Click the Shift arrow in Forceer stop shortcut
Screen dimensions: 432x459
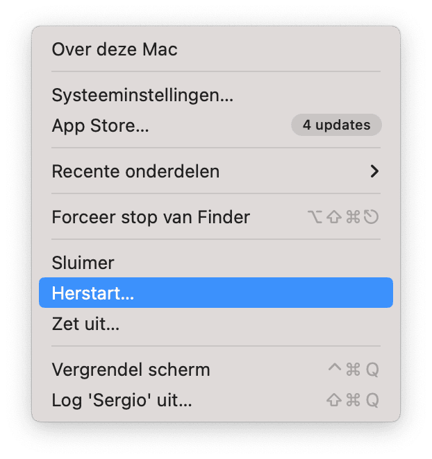coord(334,217)
